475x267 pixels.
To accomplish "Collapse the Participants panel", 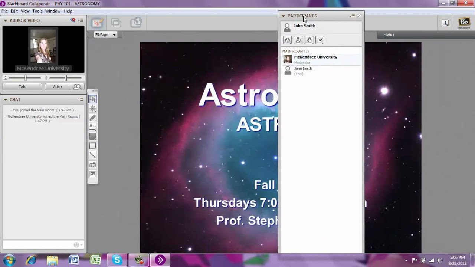I will click(x=283, y=16).
